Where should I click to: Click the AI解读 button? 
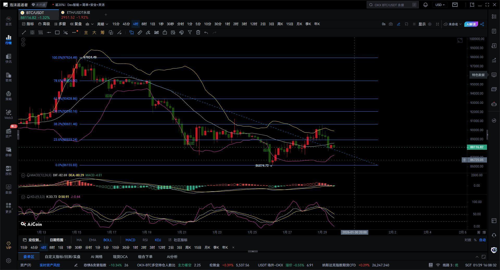coord(471,24)
